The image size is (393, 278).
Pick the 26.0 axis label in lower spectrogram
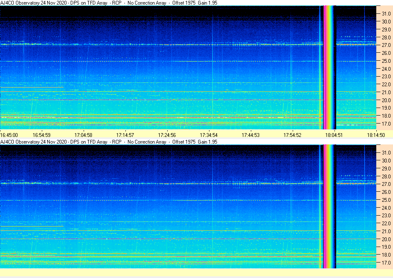point(386,192)
